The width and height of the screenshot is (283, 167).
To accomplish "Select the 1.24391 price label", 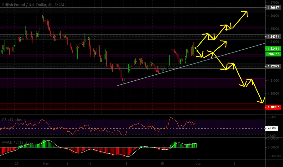I will 273,36.
